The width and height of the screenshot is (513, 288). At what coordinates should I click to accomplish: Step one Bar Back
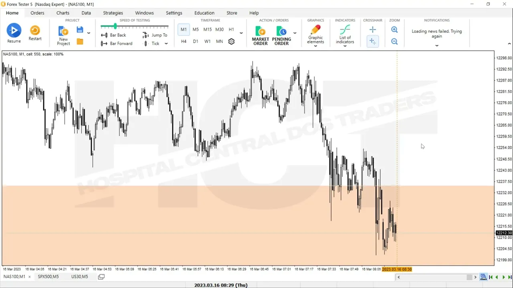coord(113,35)
